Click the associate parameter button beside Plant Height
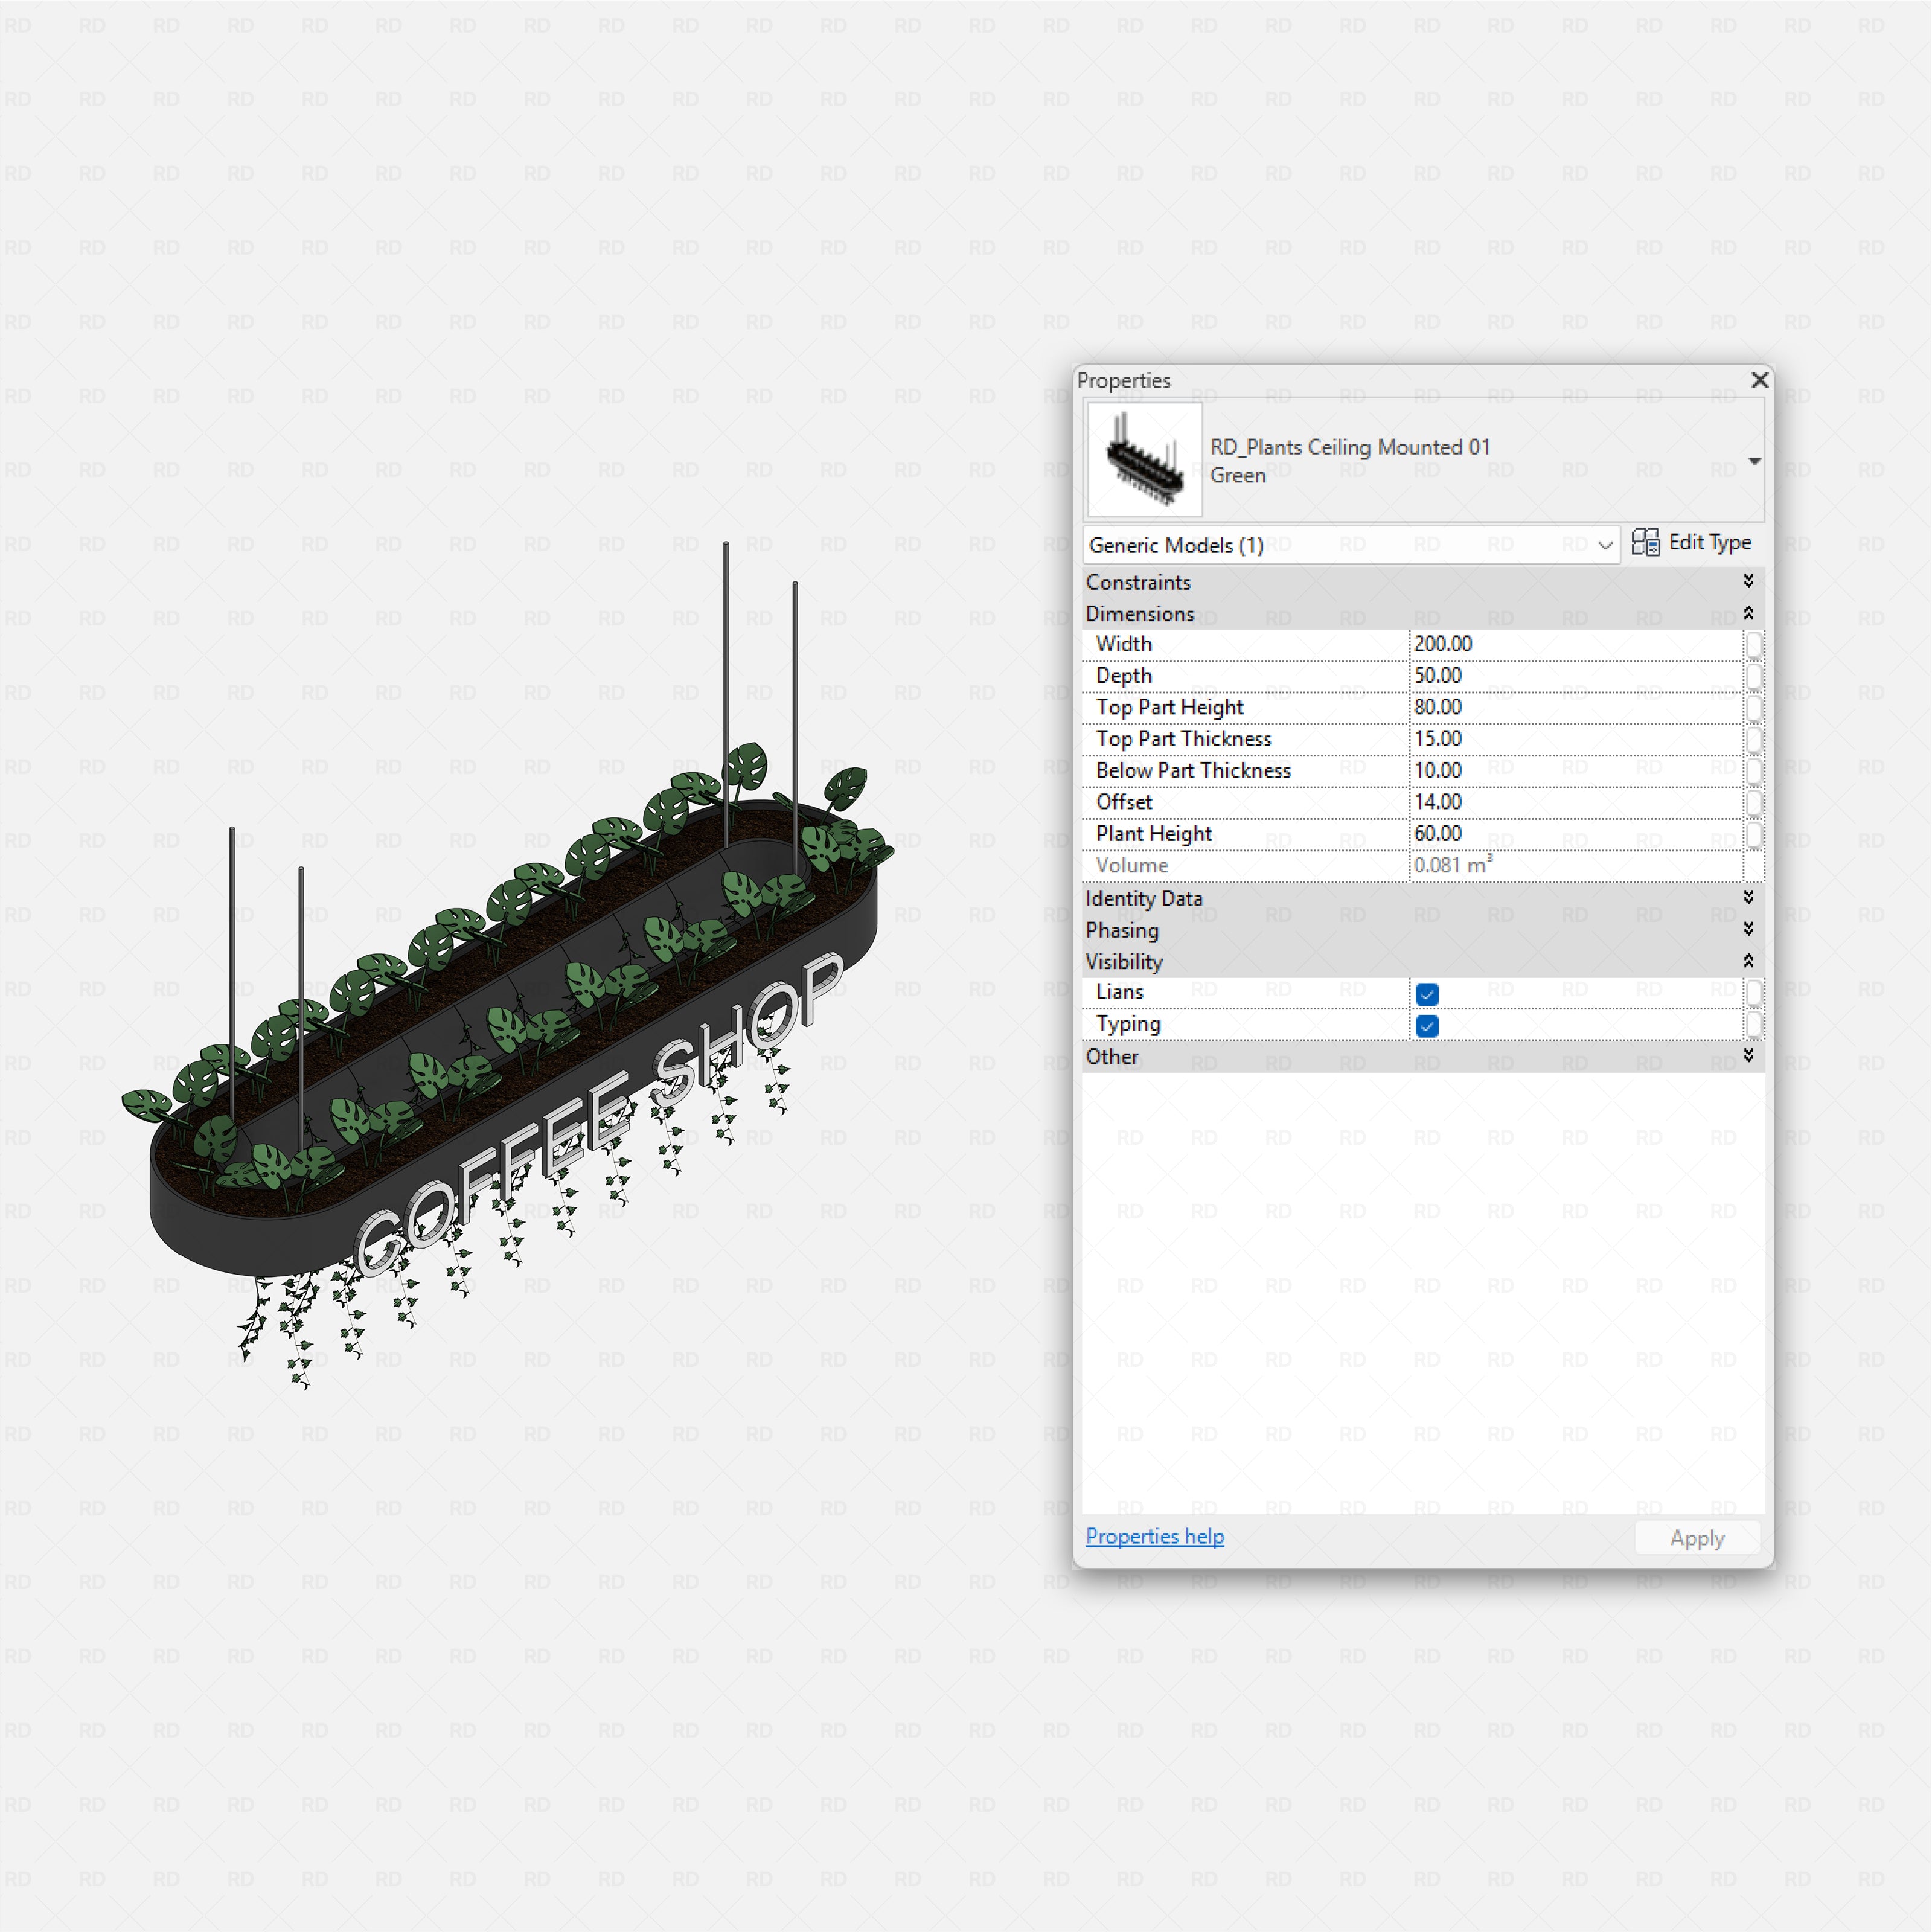 point(1755,834)
